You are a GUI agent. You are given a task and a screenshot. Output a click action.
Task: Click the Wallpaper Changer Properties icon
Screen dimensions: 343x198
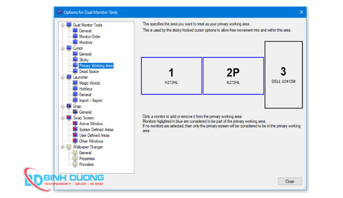tap(75, 159)
